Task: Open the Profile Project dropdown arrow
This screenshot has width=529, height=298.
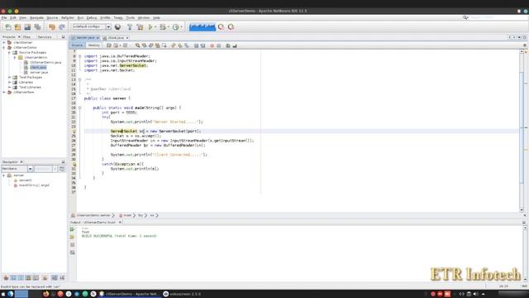Action: click(x=181, y=27)
